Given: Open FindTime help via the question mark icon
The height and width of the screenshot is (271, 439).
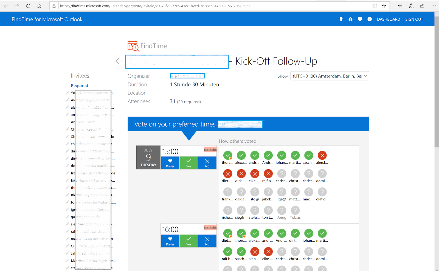Looking at the screenshot, I should [x=369, y=19].
